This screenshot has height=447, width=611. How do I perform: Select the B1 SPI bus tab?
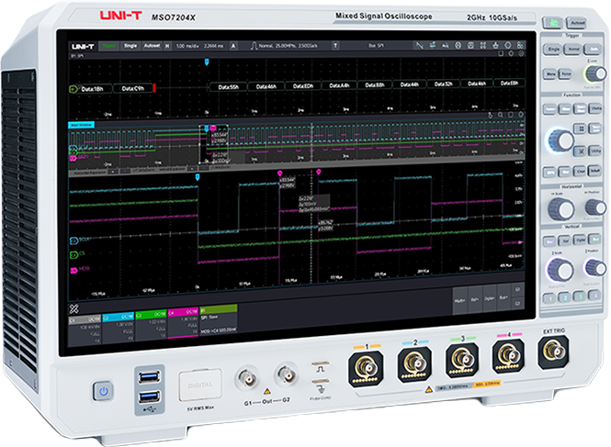click(219, 320)
